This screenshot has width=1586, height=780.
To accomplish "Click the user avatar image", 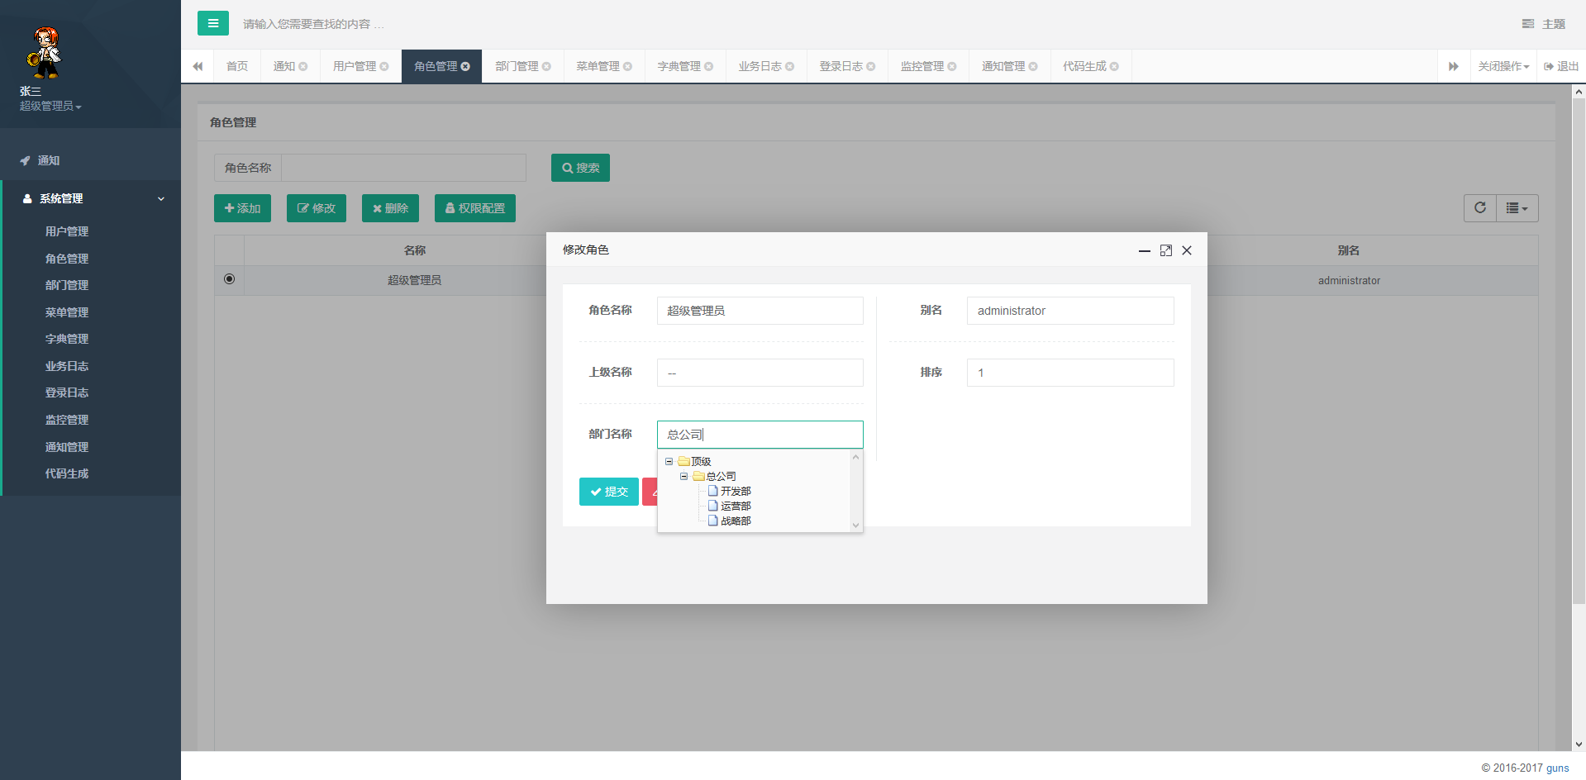I will [x=45, y=51].
